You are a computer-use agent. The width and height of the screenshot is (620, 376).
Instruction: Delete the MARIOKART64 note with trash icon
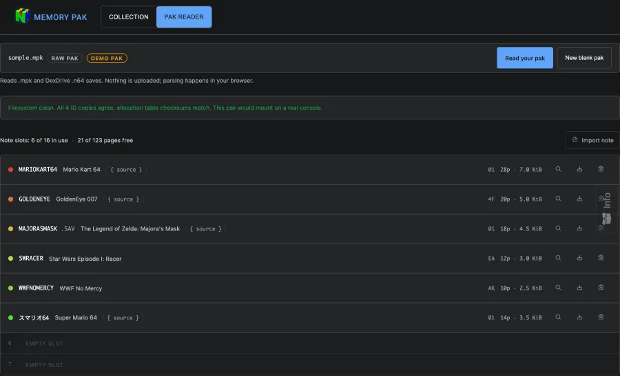click(601, 169)
